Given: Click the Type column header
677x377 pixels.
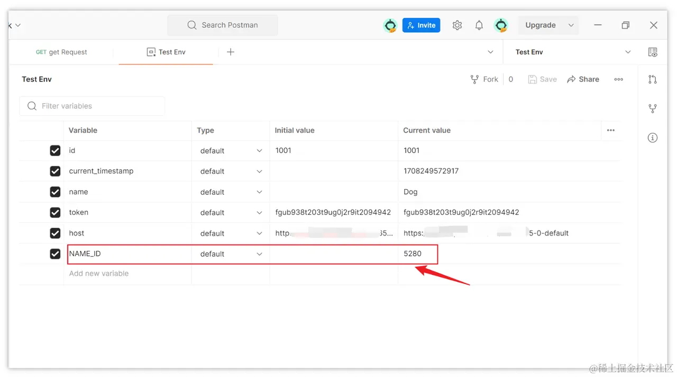Looking at the screenshot, I should (205, 130).
